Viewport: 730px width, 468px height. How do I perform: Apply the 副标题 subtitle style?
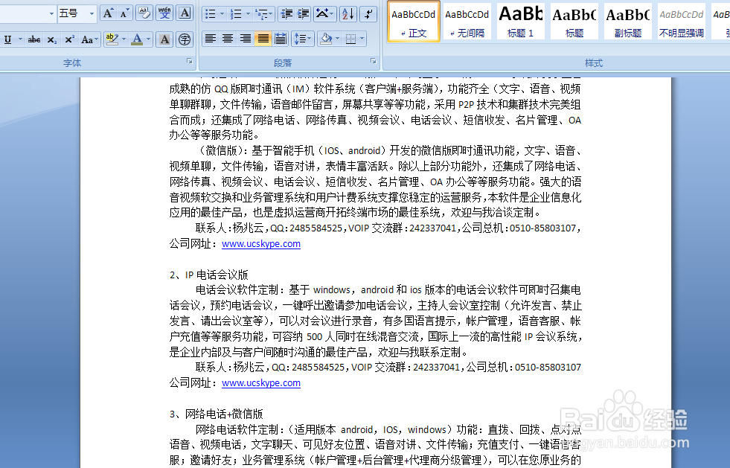click(x=627, y=22)
